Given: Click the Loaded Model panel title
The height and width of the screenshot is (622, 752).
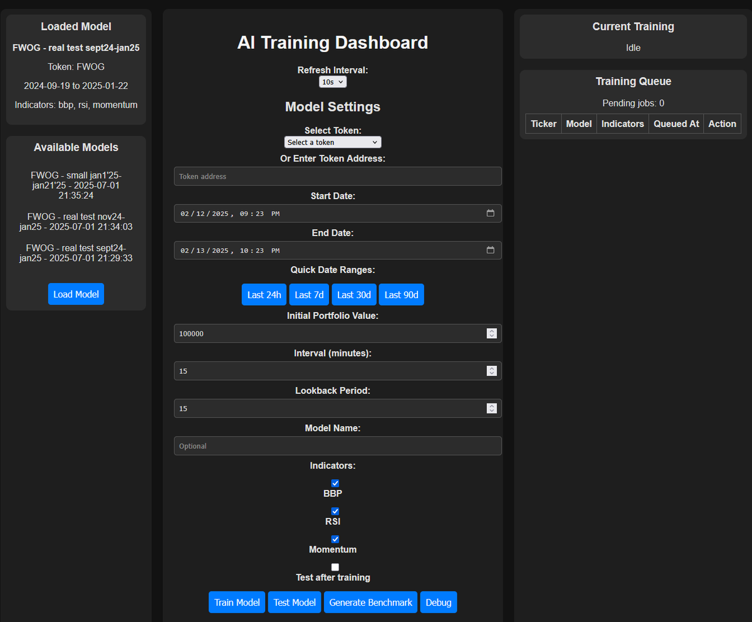Looking at the screenshot, I should pyautogui.click(x=76, y=26).
